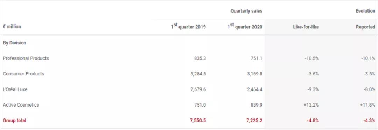The image size is (378, 130).
Task: Click the Quarterly sales column group header
Action: (x=246, y=11)
